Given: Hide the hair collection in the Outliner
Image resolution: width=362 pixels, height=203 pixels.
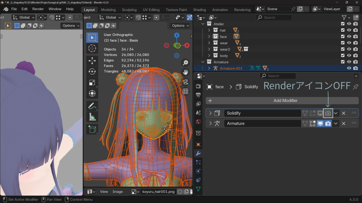Looking at the screenshot, I should (350, 30).
